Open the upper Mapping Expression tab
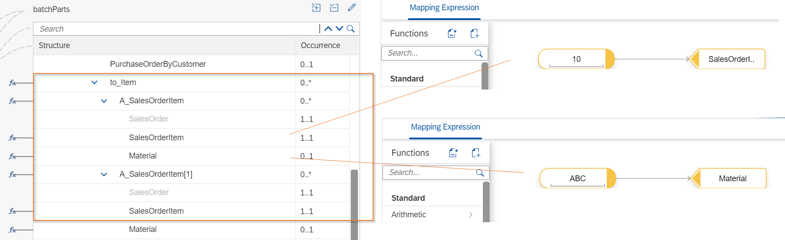 click(444, 8)
